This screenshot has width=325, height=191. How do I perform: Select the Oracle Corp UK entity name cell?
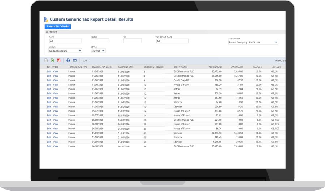click(181, 81)
